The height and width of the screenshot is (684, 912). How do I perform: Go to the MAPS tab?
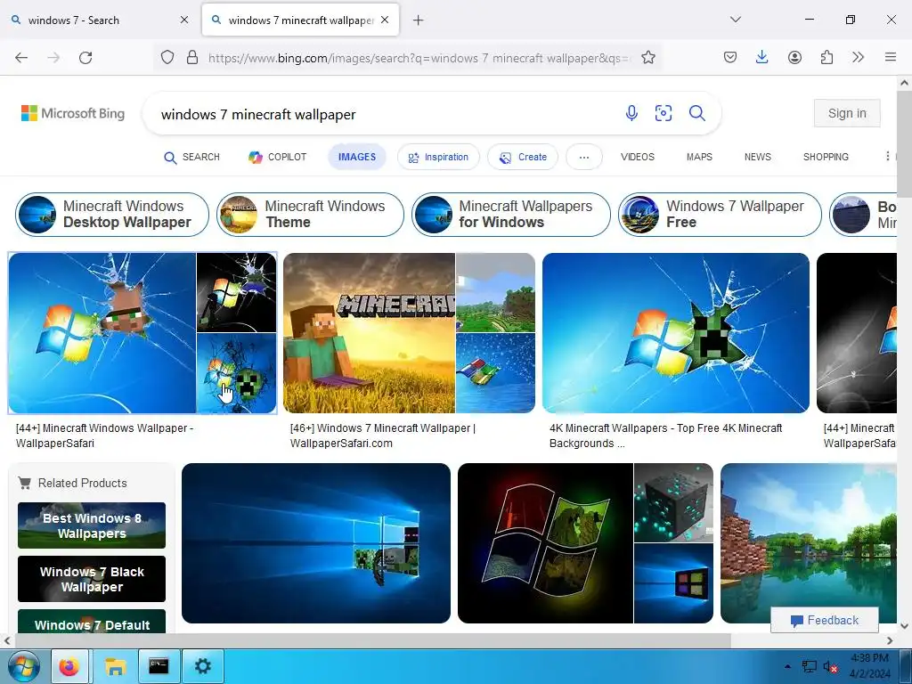coord(699,157)
